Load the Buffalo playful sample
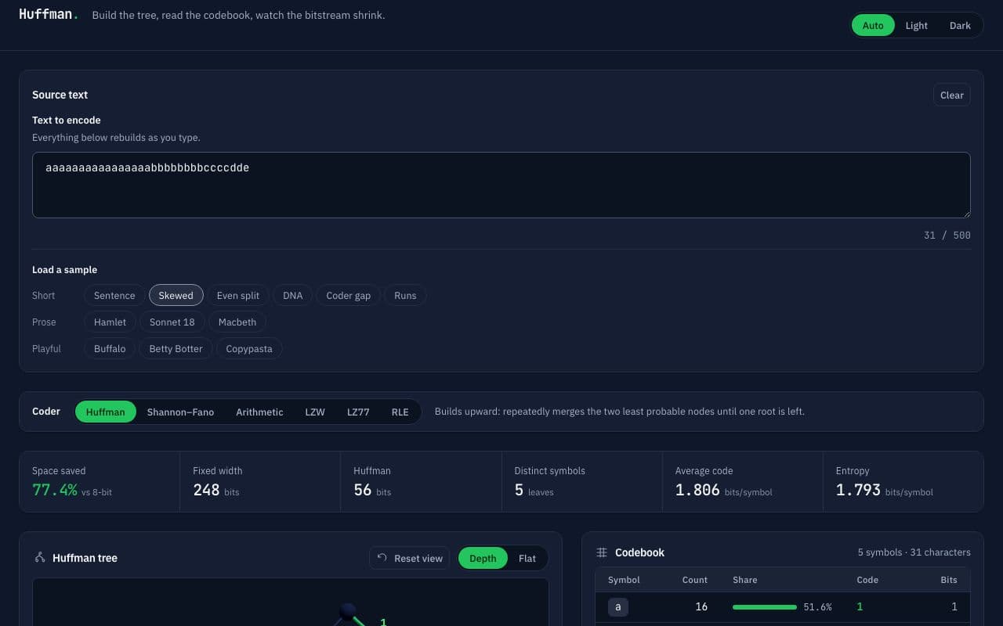1003x626 pixels. 110,348
